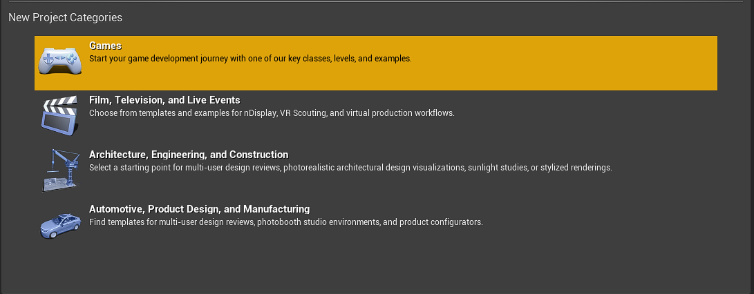Open Automotive, Product Design, and Manufacturing title
Screen dimensions: 754x294
[199, 209]
